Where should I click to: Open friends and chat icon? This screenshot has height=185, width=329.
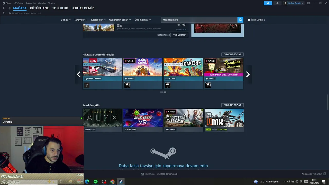(325, 174)
